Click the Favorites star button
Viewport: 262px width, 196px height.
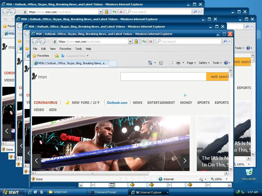[x=41, y=56]
